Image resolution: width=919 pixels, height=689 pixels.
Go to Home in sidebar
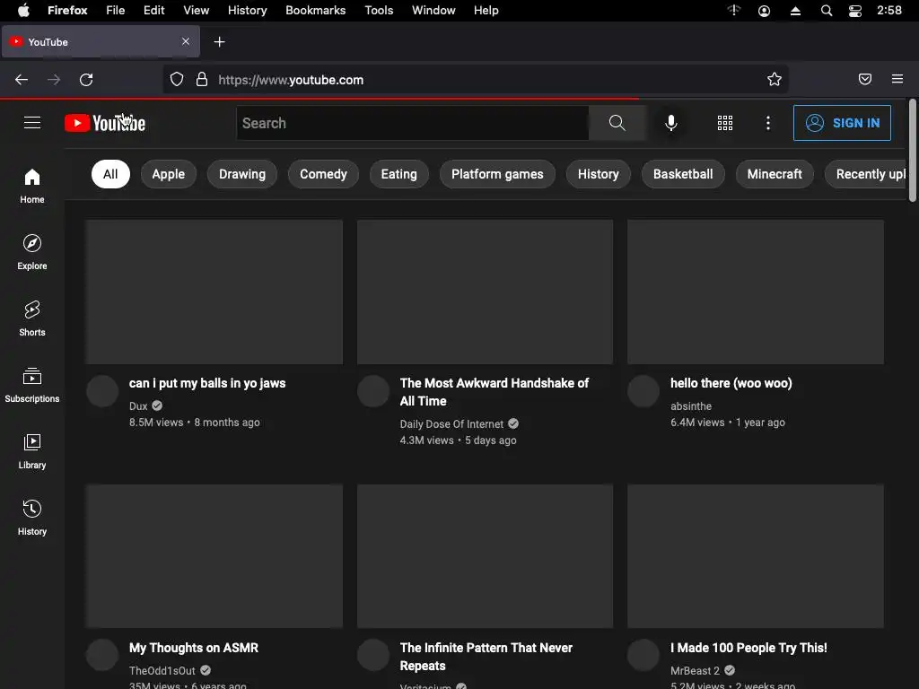coord(32,186)
